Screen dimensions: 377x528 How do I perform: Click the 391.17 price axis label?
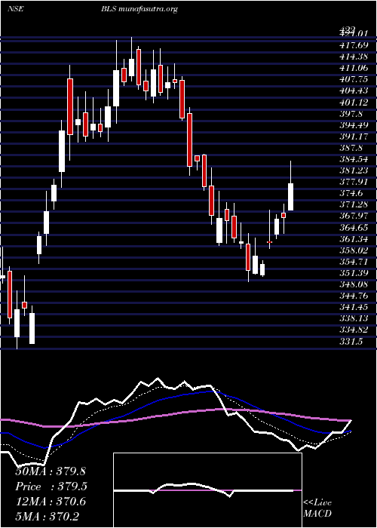click(354, 137)
